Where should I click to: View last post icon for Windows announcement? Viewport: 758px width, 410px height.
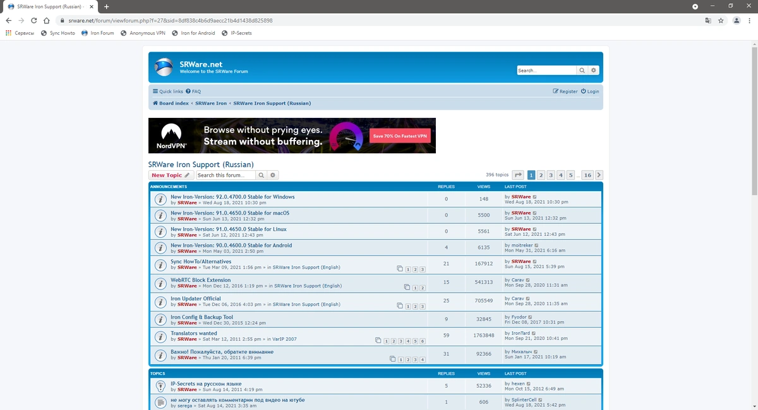tap(535, 197)
